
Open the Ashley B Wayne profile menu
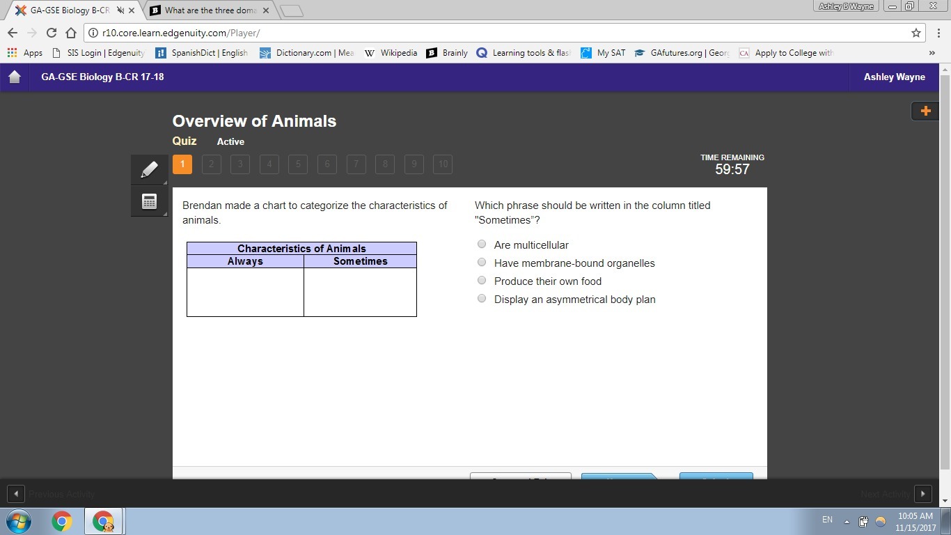[846, 6]
